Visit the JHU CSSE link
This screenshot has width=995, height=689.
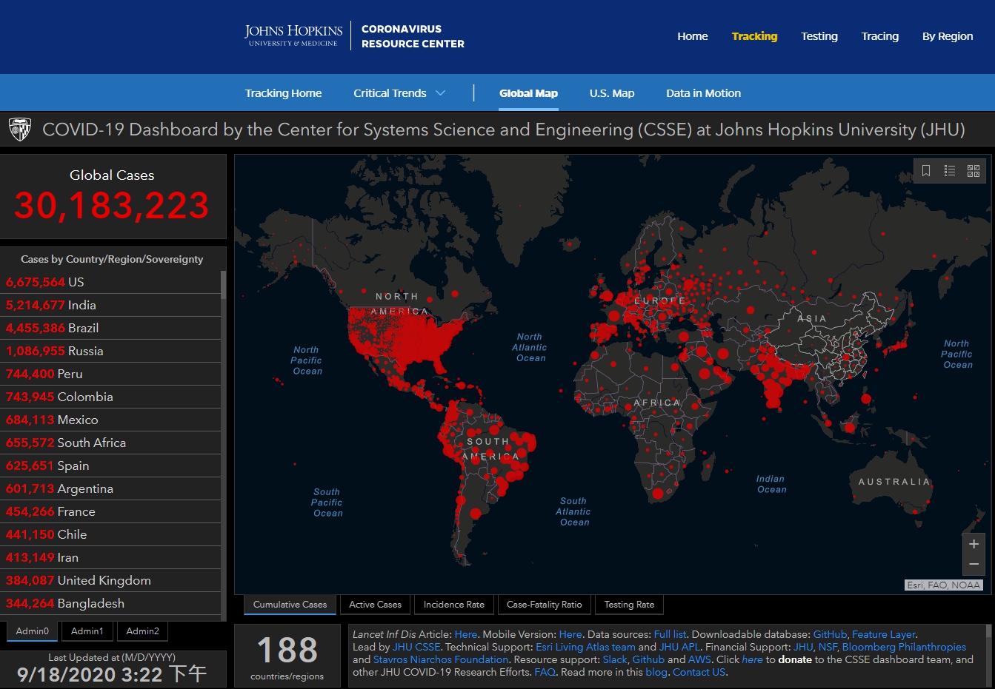[x=416, y=647]
